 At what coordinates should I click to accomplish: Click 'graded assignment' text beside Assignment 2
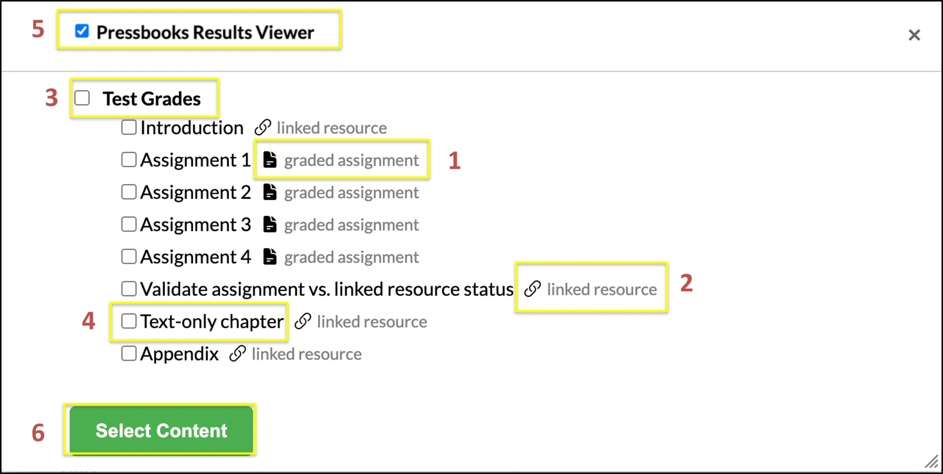click(x=351, y=193)
